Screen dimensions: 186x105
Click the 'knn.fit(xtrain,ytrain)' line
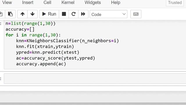pos(45,47)
